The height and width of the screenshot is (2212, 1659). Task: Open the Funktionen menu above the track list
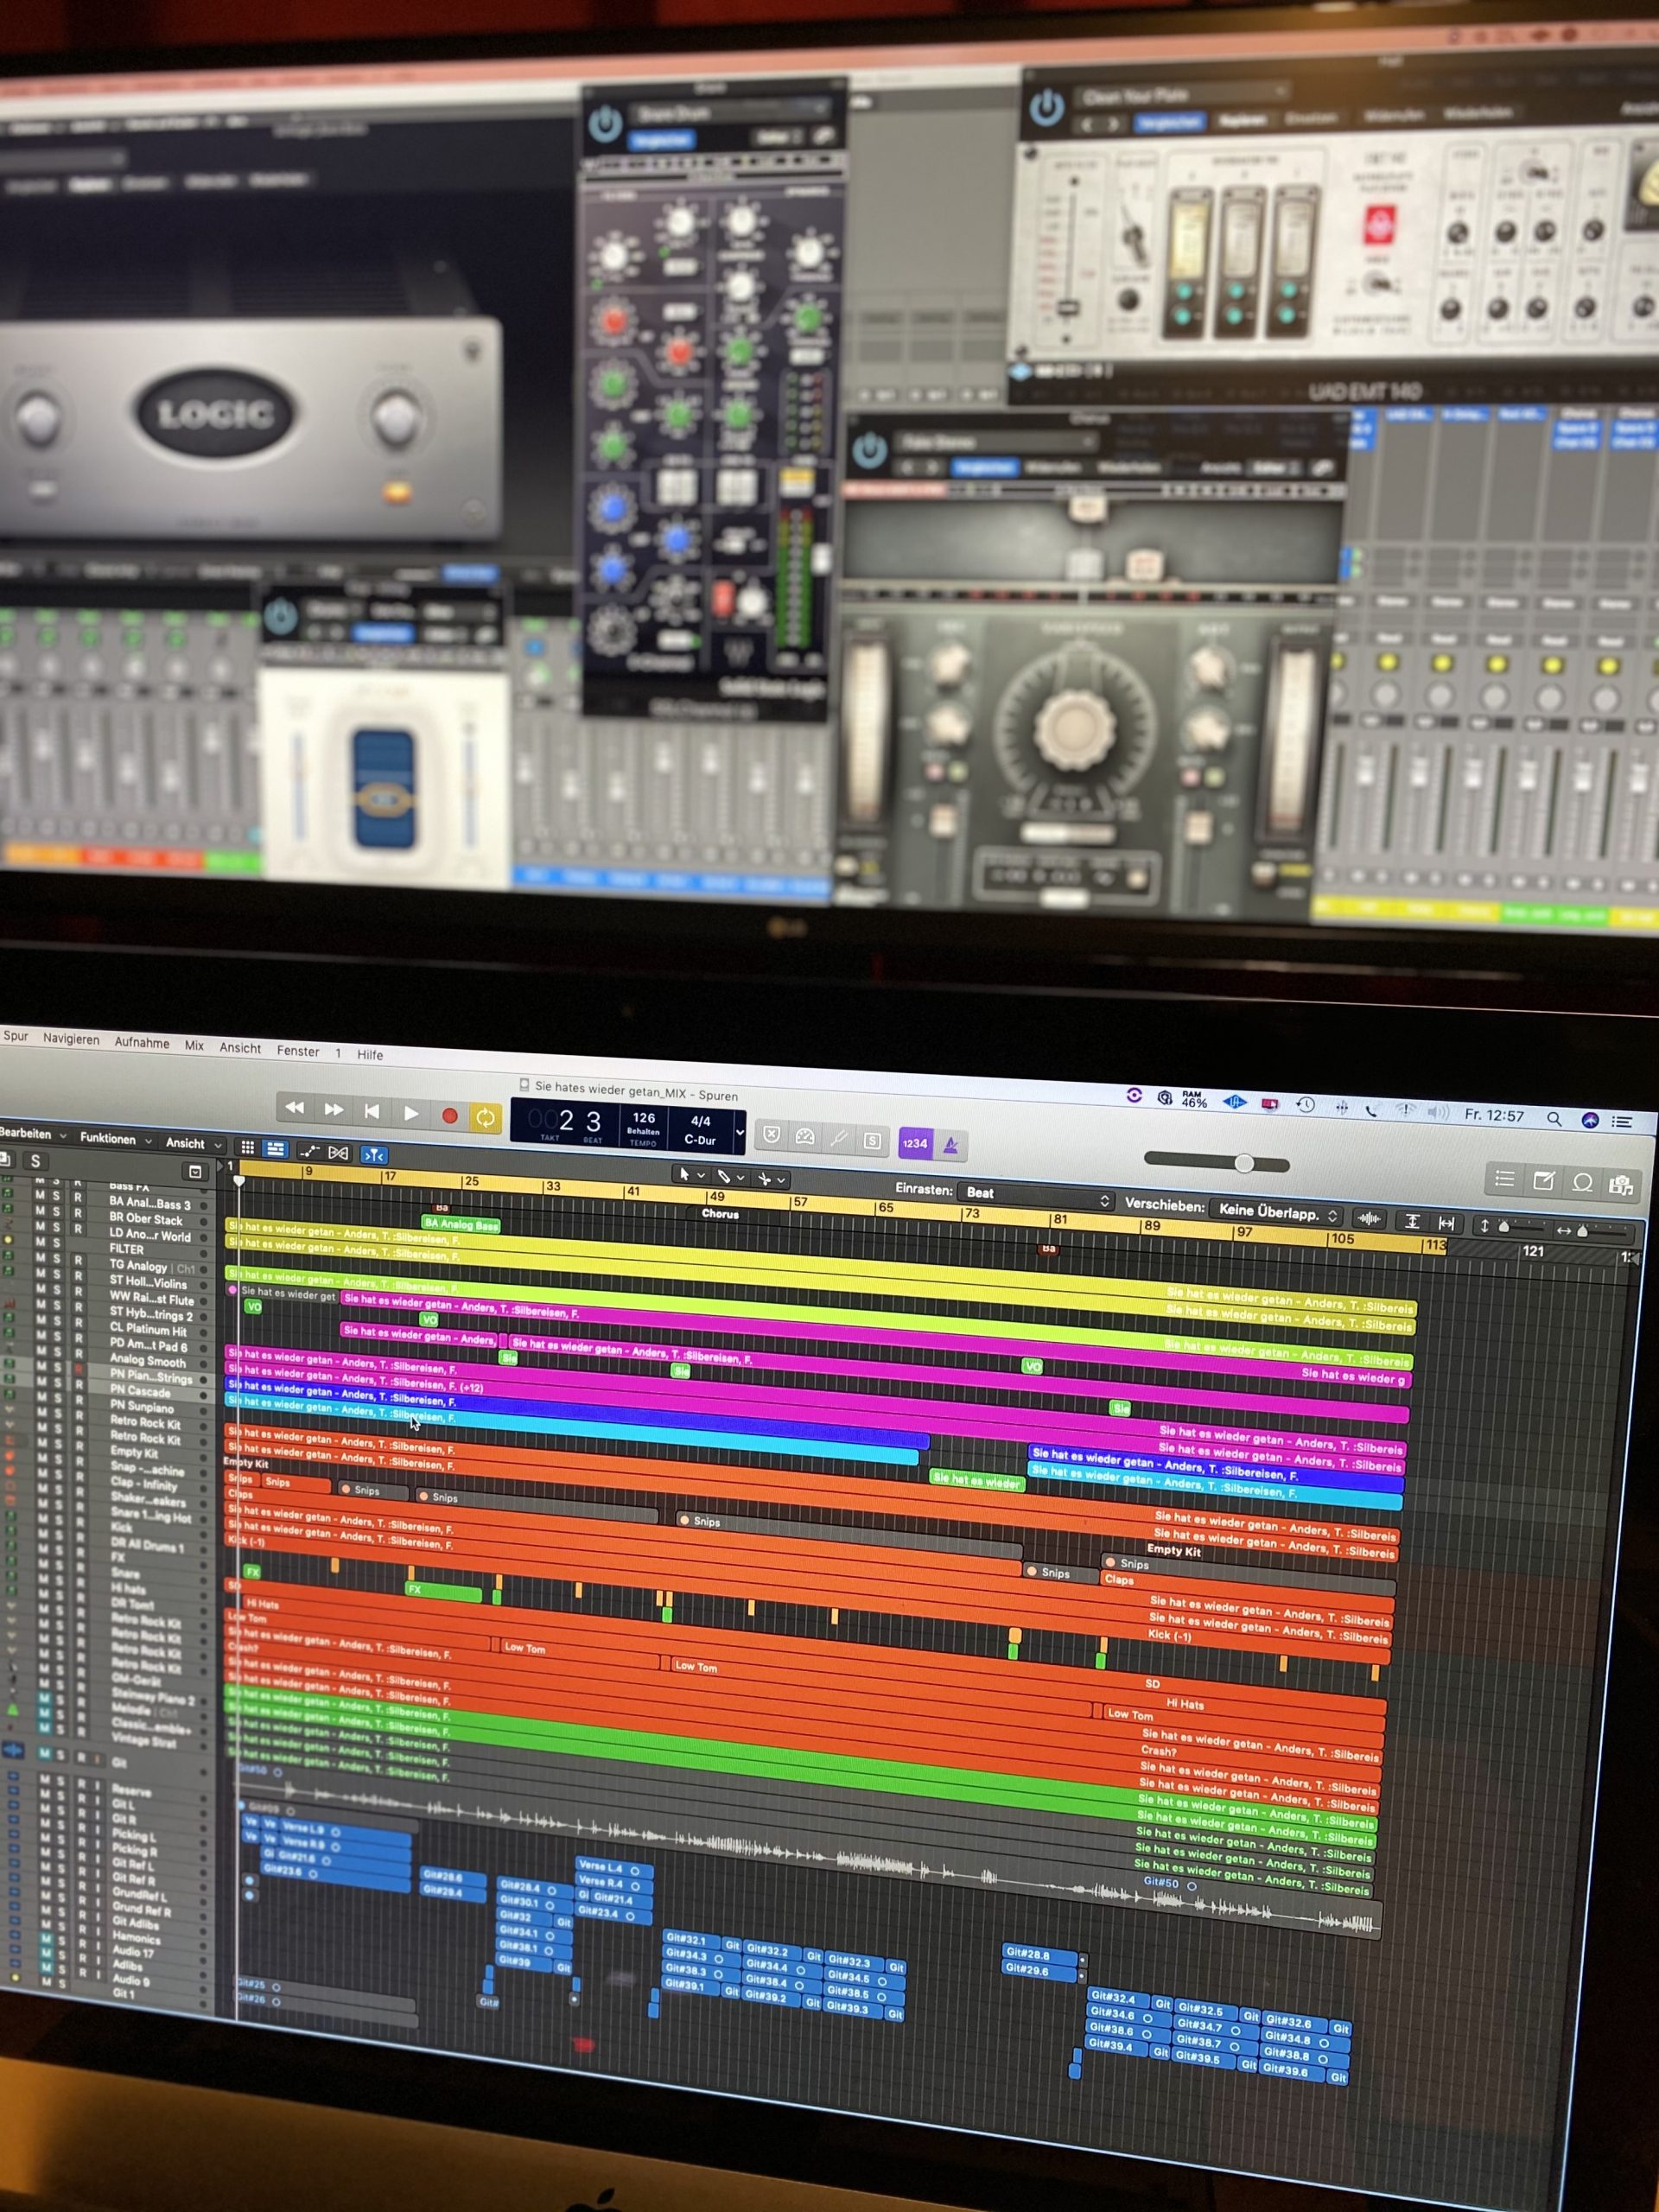click(x=109, y=1140)
